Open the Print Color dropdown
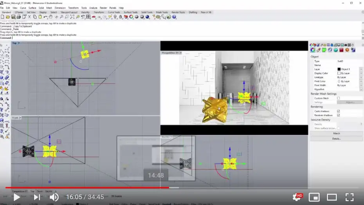This screenshot has width=364, height=205. coord(361,81)
